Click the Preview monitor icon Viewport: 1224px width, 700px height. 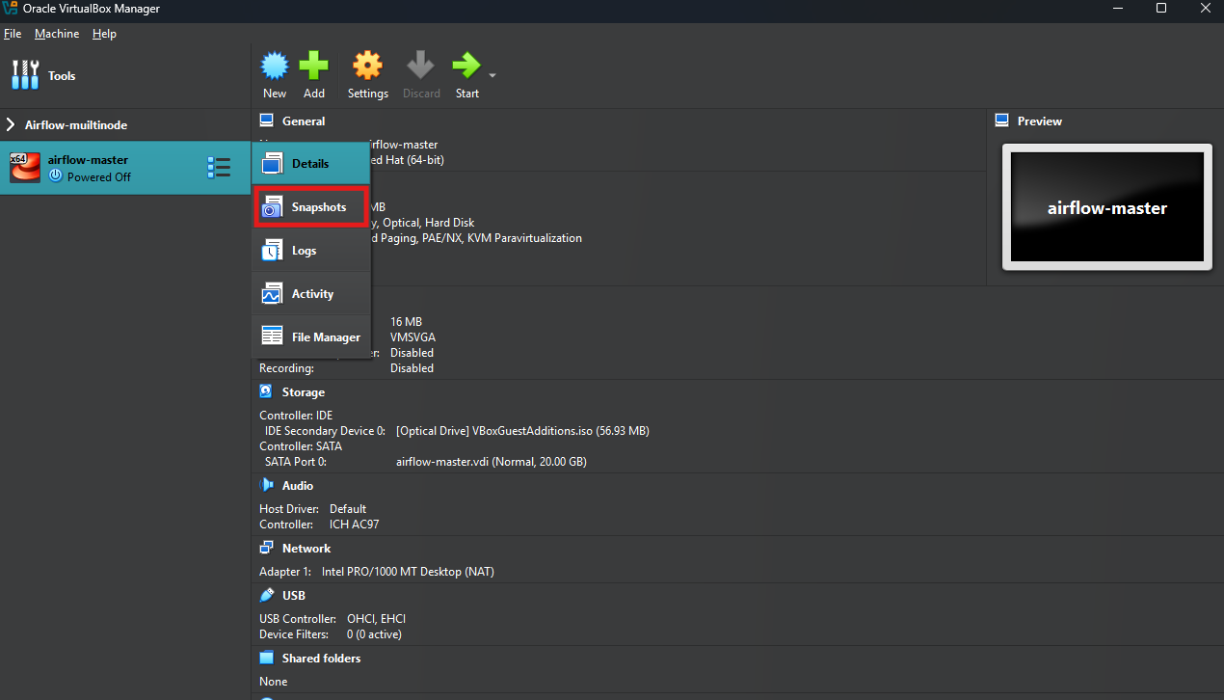[1001, 121]
